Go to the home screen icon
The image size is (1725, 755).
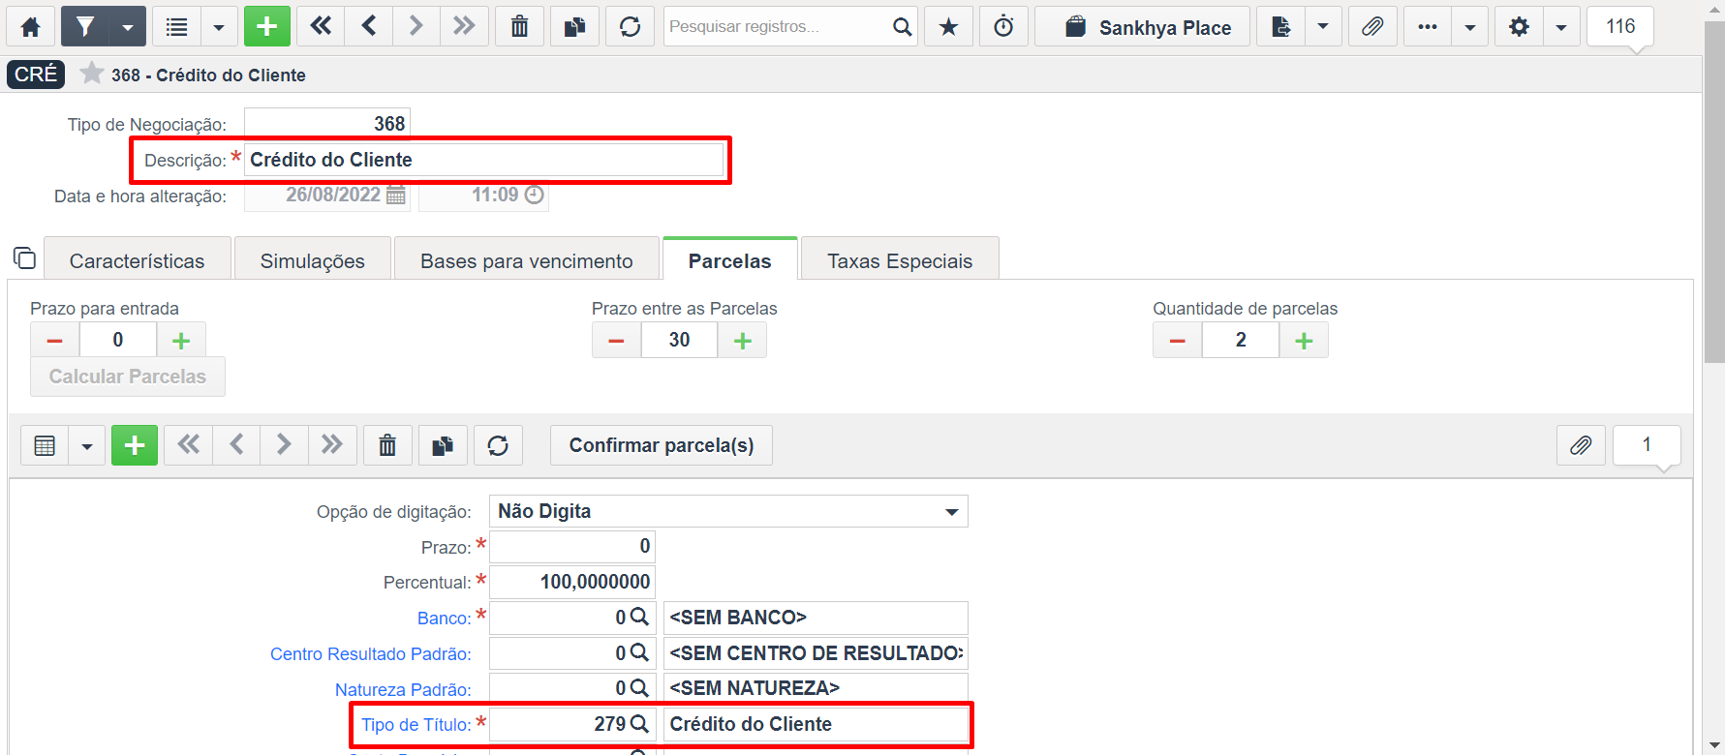[x=31, y=26]
